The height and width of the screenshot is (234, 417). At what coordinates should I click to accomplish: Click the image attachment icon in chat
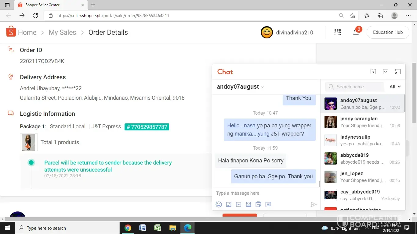click(229, 204)
